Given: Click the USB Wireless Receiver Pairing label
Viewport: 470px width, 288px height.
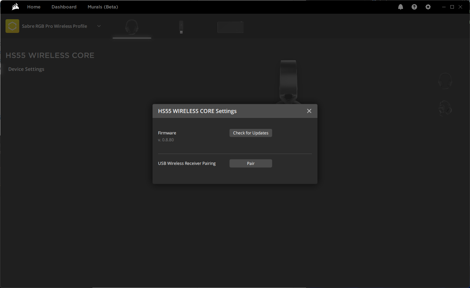Looking at the screenshot, I should click(x=187, y=164).
